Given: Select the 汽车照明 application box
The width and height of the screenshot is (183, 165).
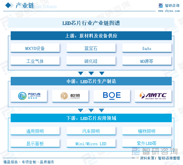Looking at the screenshot, I should pos(91,131).
